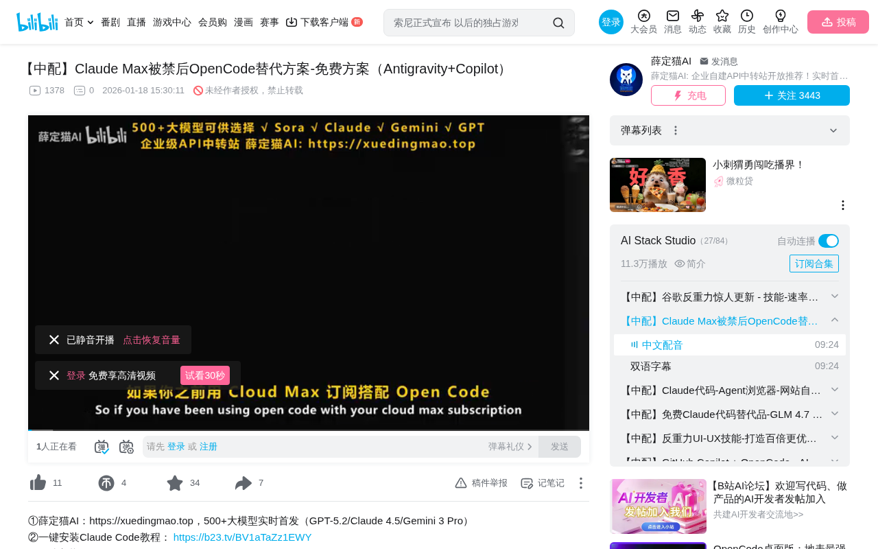Collapse Claude Max被禁后OpenCode playlist item

click(835, 320)
